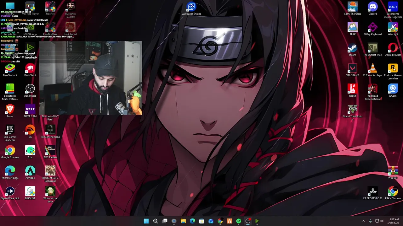Viewport: 403px width, 226px height.
Task: Launch the FreeFire desktop shortcut
Action: pos(50,9)
